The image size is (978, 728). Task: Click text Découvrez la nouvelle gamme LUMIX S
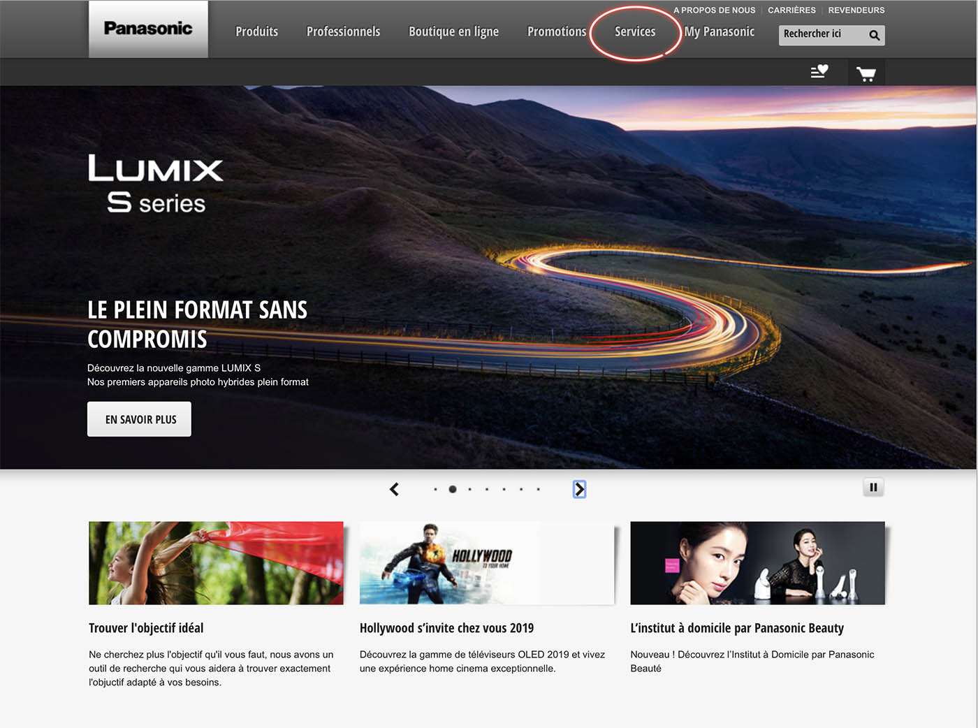tap(174, 368)
